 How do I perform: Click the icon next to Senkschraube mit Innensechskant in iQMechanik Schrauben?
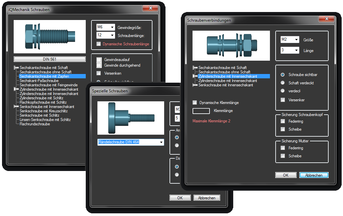click(x=16, y=107)
